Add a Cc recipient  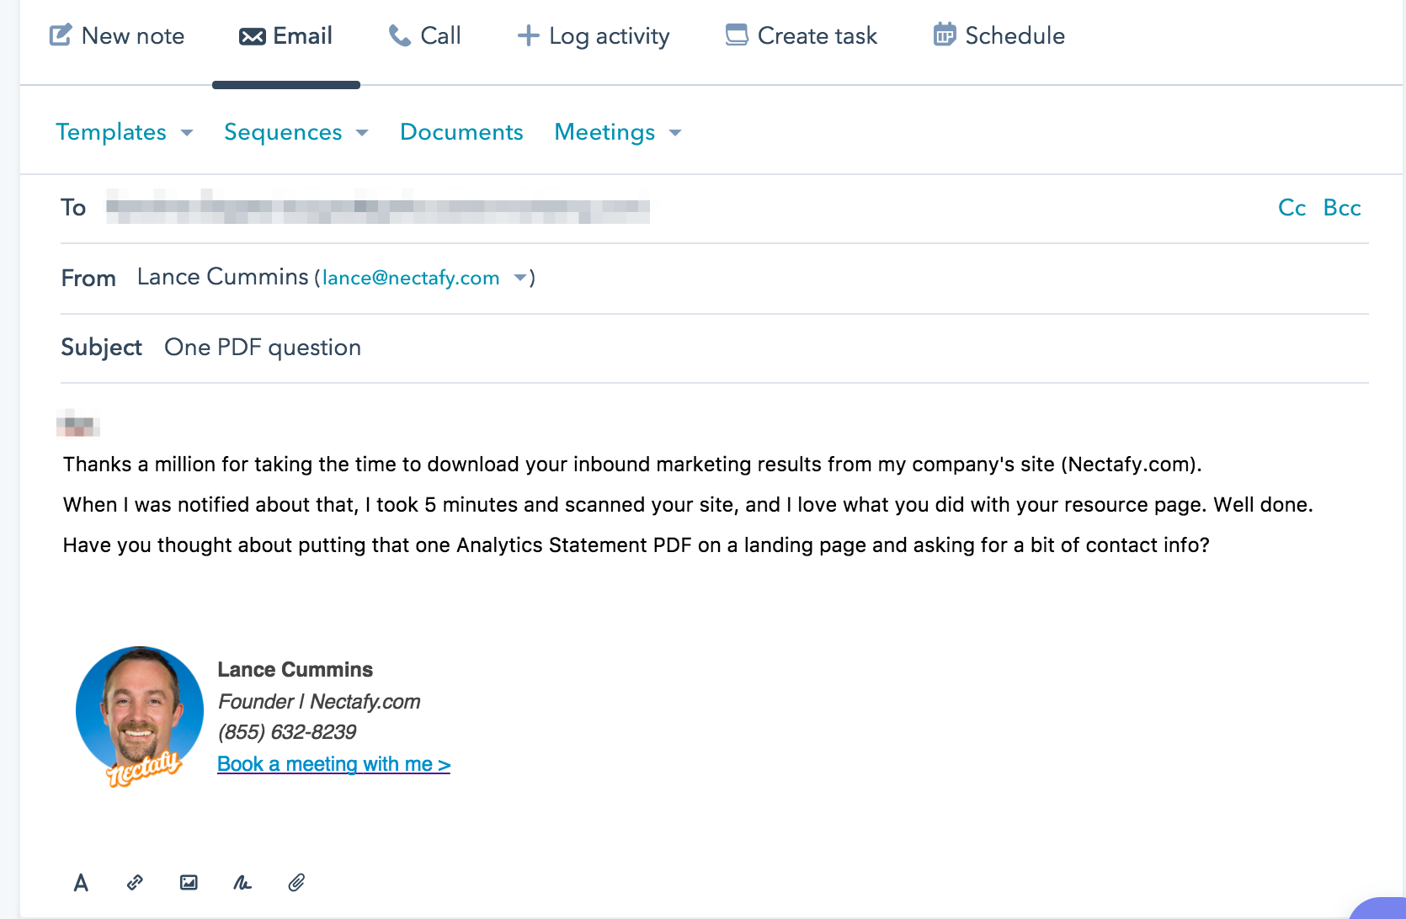click(1291, 207)
